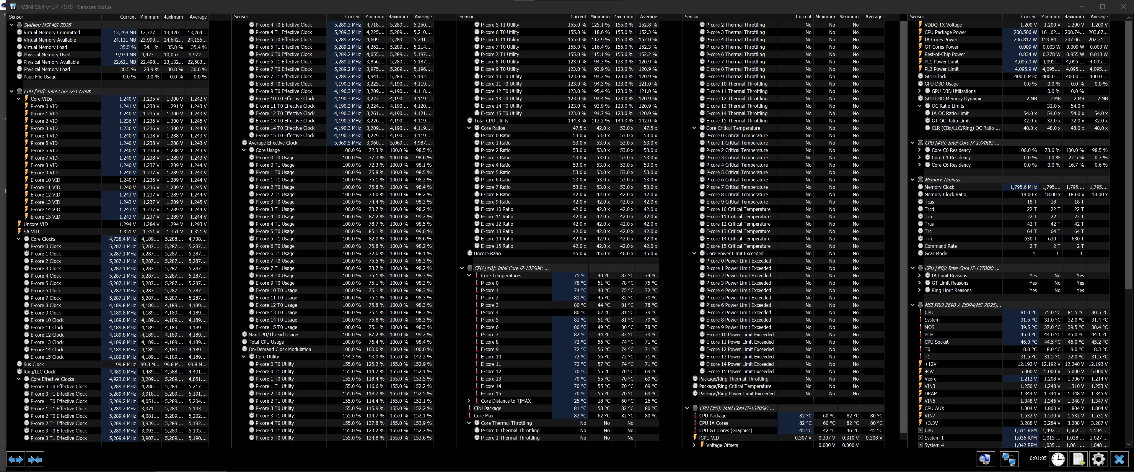Click the expand-layout left-right arrows button
Viewport: 1134px width, 472px height.
(x=15, y=460)
